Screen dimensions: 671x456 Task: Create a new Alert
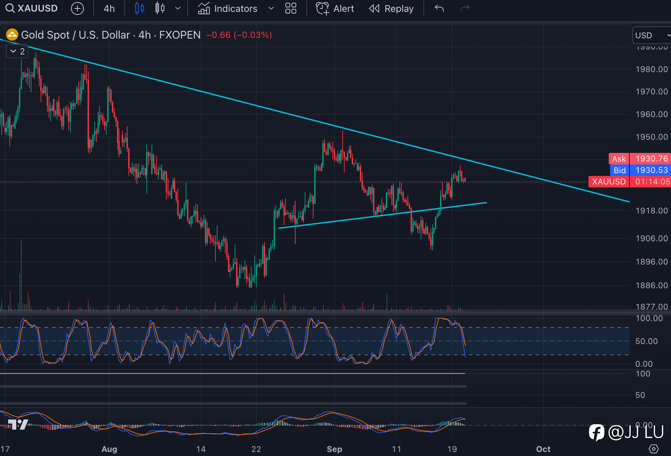(335, 8)
